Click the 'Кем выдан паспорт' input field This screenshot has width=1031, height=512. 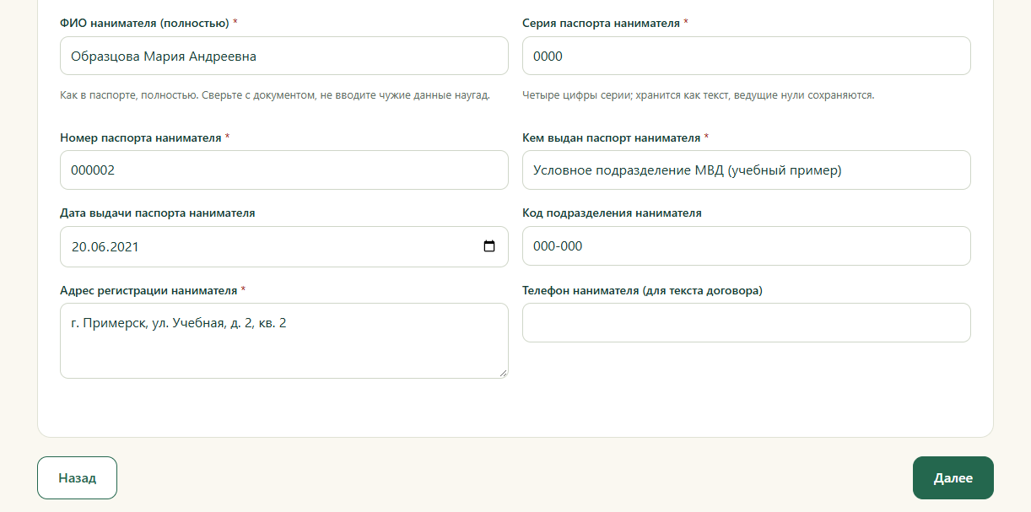pyautogui.click(x=747, y=170)
